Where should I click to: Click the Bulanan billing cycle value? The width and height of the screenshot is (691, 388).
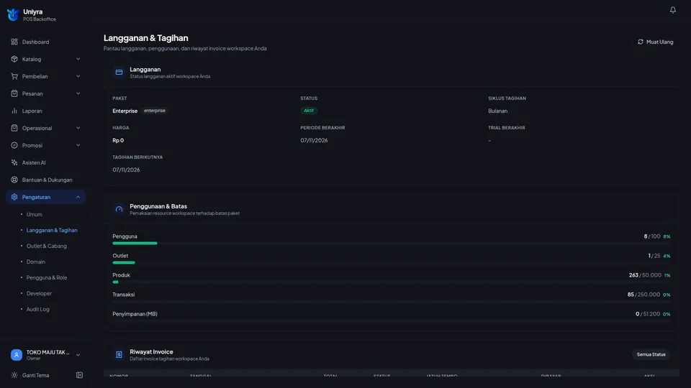pyautogui.click(x=497, y=111)
